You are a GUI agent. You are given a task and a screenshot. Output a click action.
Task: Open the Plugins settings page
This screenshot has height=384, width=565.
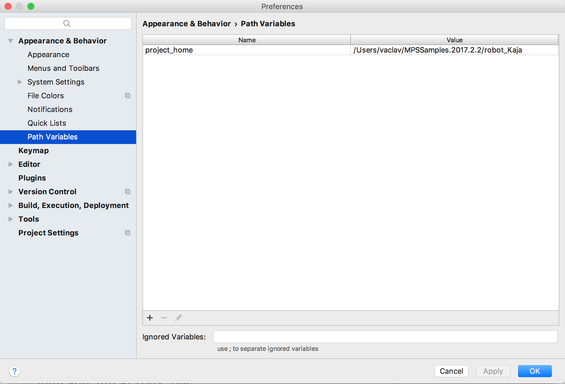(32, 178)
